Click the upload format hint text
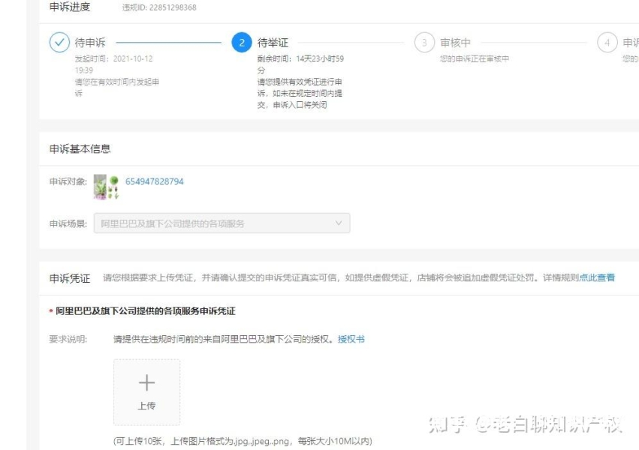The width and height of the screenshot is (639, 450). (x=243, y=441)
